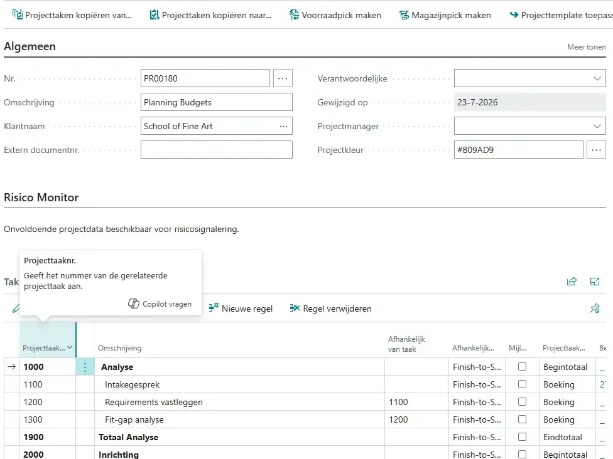Image resolution: width=613 pixels, height=459 pixels.
Task: Toggle milestone checkbox for Inrichting row
Action: tap(522, 455)
